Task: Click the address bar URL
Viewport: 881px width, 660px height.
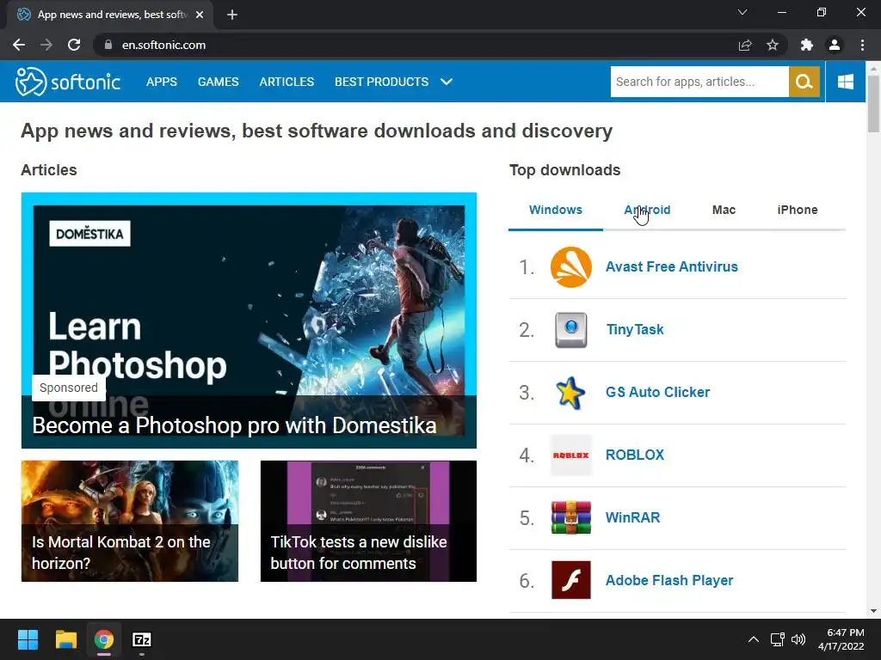Action: [x=163, y=45]
